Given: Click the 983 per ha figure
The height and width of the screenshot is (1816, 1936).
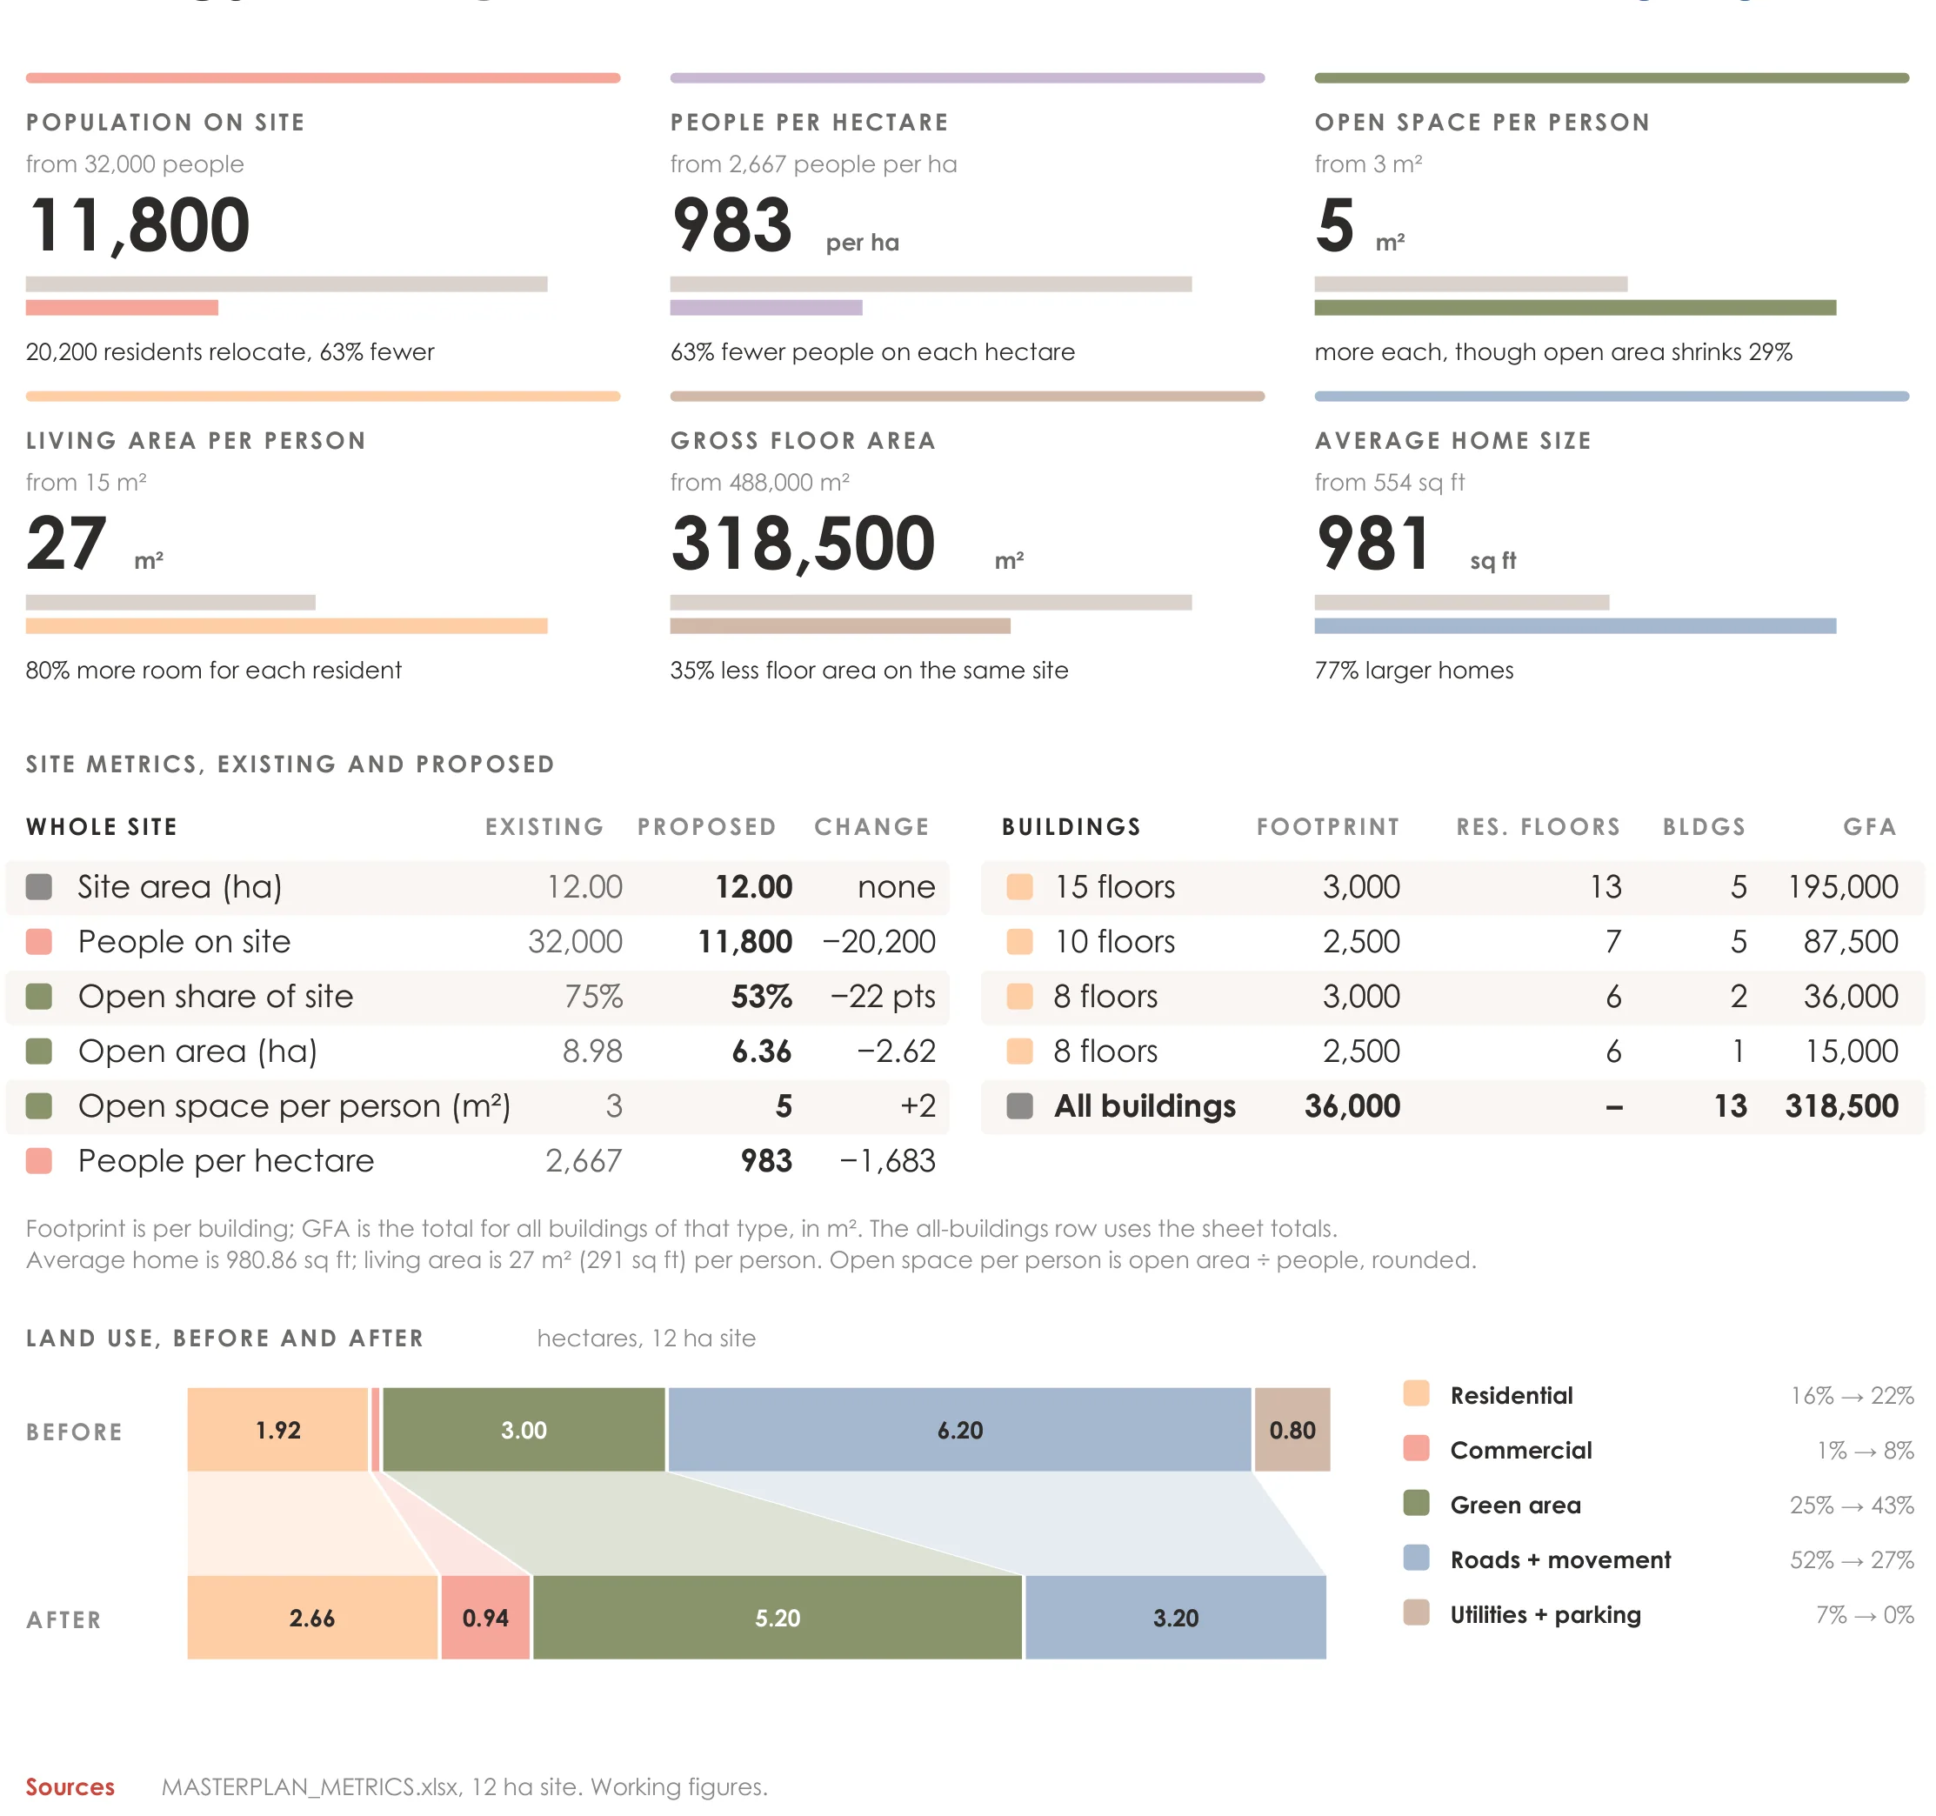Looking at the screenshot, I should pos(731,225).
